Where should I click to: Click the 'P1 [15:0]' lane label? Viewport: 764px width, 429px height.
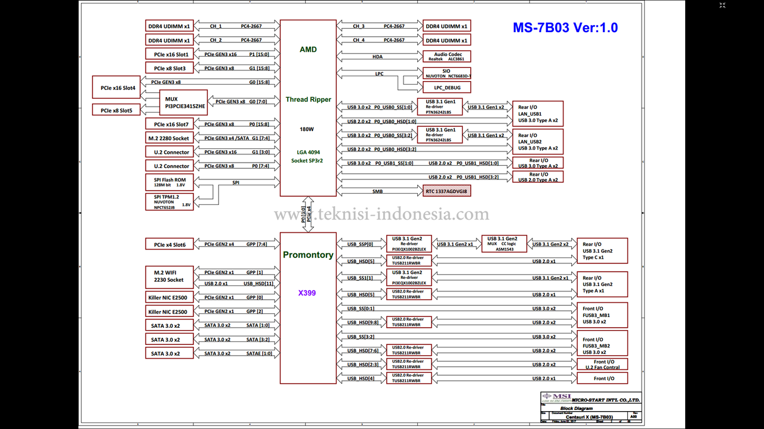[259, 54]
